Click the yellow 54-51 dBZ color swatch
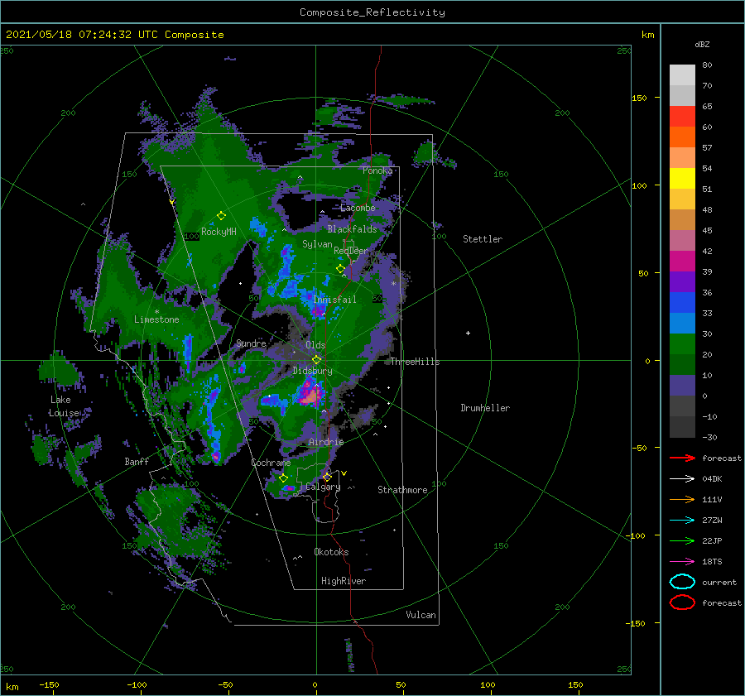This screenshot has height=696, width=745. (x=682, y=179)
